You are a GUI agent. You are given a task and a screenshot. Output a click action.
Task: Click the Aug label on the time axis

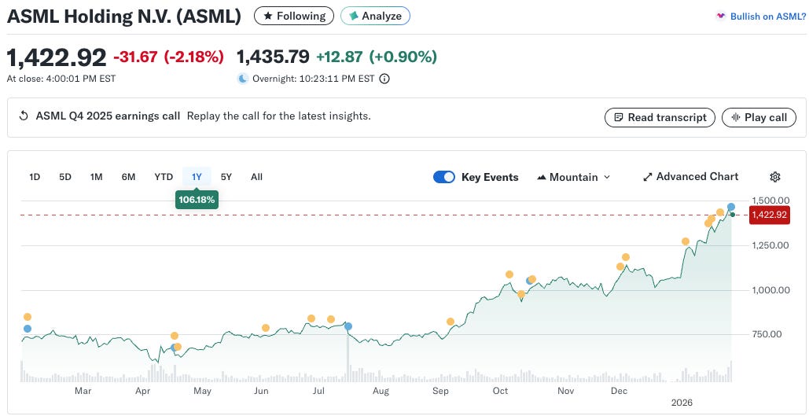[x=381, y=391]
